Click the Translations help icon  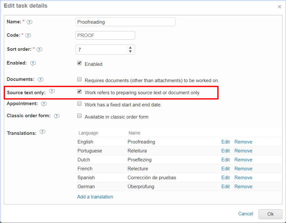point(43,132)
